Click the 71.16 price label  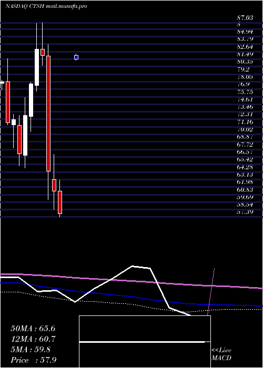click(245, 122)
